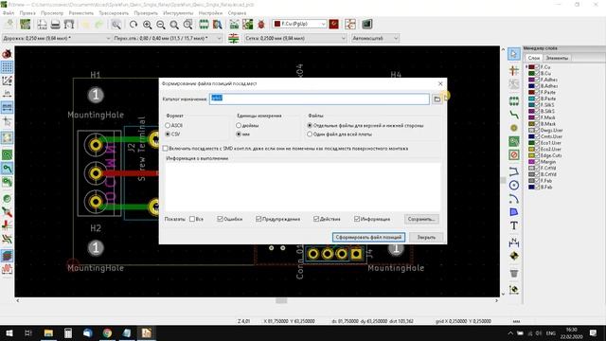Toggle visibility of Edge.Cuts layer checkbox
This screenshot has width=606, height=341.
pyautogui.click(x=537, y=155)
